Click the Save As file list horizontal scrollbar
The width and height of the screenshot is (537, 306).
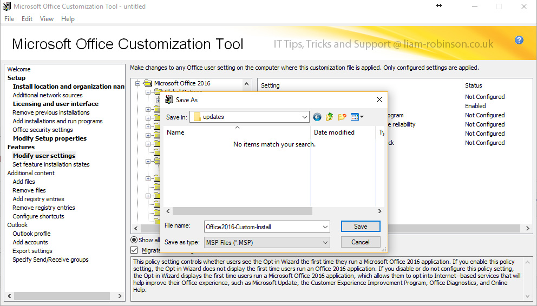click(242, 211)
